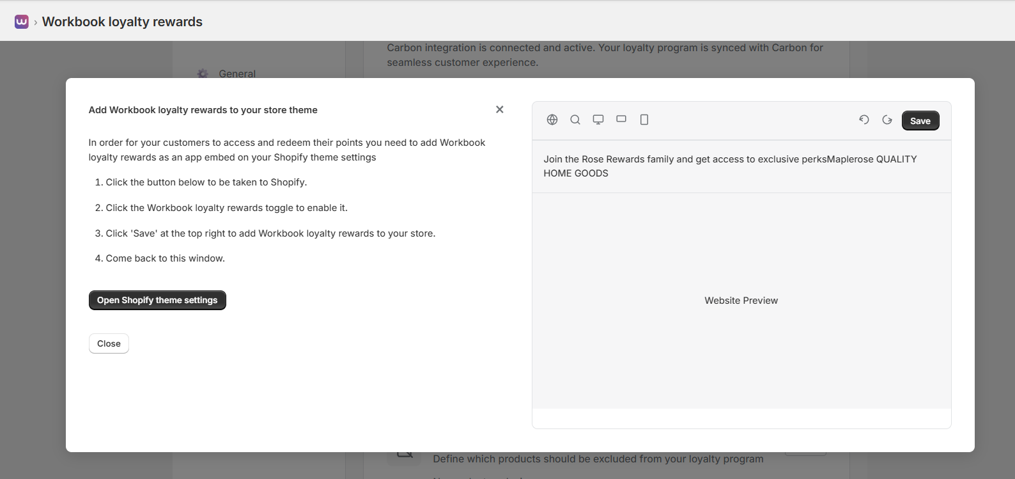
Task: Click the dialog heading about store theme
Action: click(203, 110)
